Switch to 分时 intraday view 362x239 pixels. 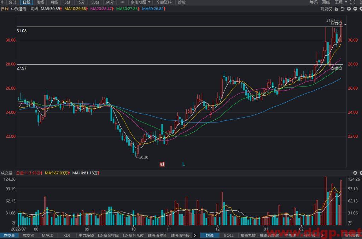pyautogui.click(x=12, y=2)
